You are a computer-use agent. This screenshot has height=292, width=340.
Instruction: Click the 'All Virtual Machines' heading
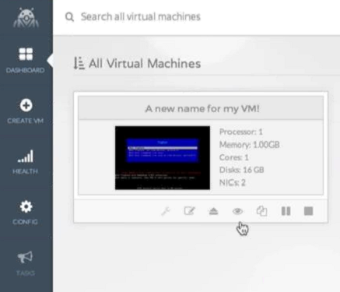click(x=145, y=64)
